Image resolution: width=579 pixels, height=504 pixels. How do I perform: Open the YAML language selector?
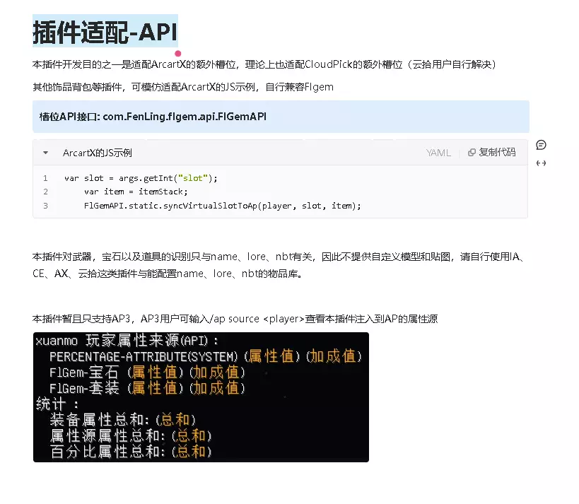tap(438, 153)
